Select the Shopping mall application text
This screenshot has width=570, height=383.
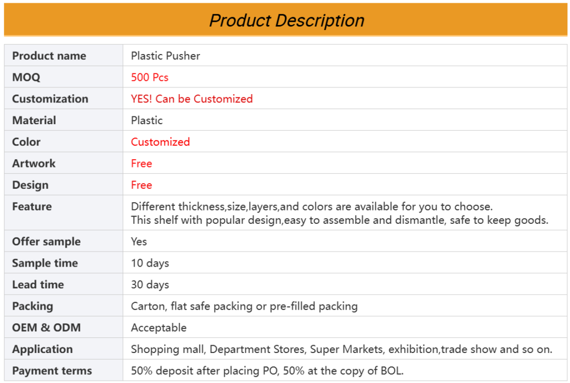tap(341, 349)
